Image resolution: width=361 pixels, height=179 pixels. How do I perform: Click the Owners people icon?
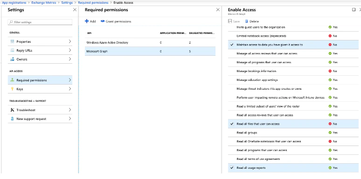coord(13,59)
